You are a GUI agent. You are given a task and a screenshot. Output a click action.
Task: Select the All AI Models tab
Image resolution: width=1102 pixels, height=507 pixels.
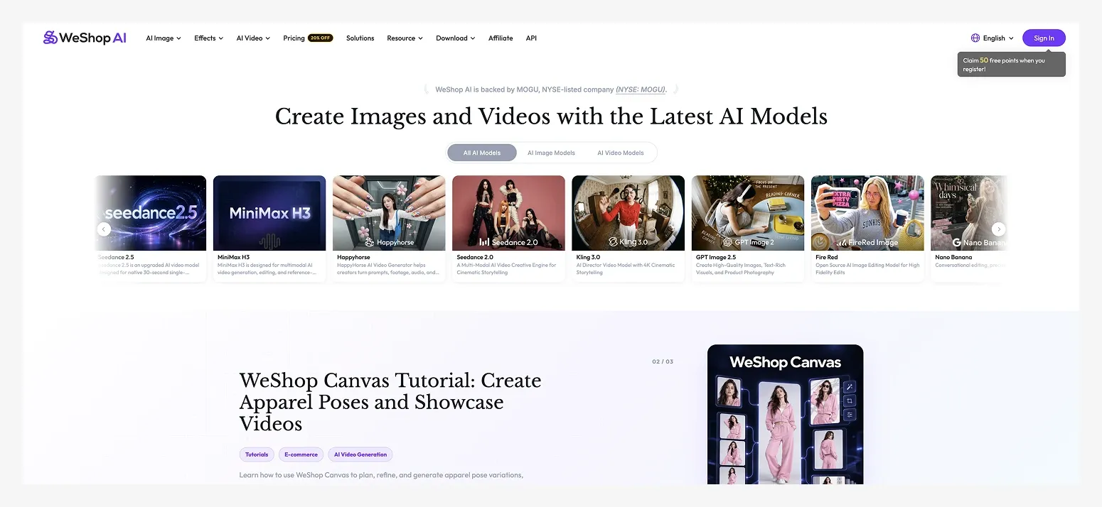[482, 153]
